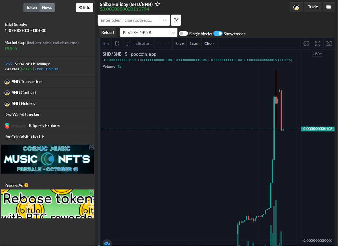The width and height of the screenshot is (338, 246).
Task: Open chart settings gear icon
Action: point(306,43)
